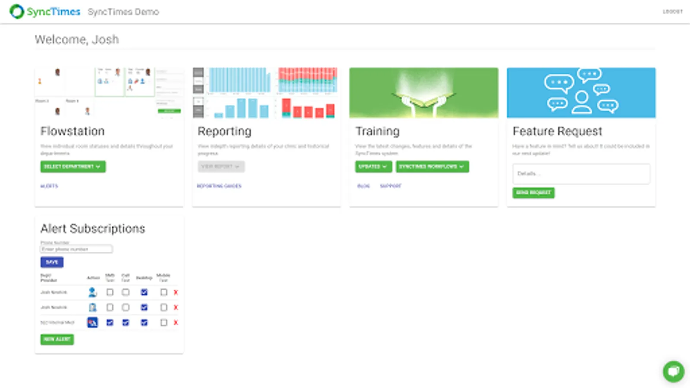Uncheck Desktop for first Josh Newkirk row
Viewport: 690px width, 388px height.
(x=144, y=292)
